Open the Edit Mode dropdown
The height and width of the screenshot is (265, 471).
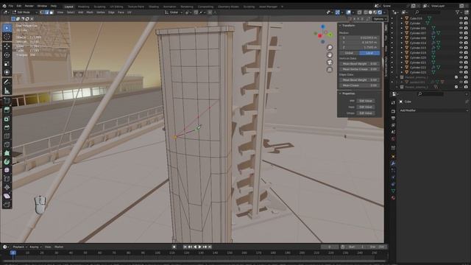24,13
